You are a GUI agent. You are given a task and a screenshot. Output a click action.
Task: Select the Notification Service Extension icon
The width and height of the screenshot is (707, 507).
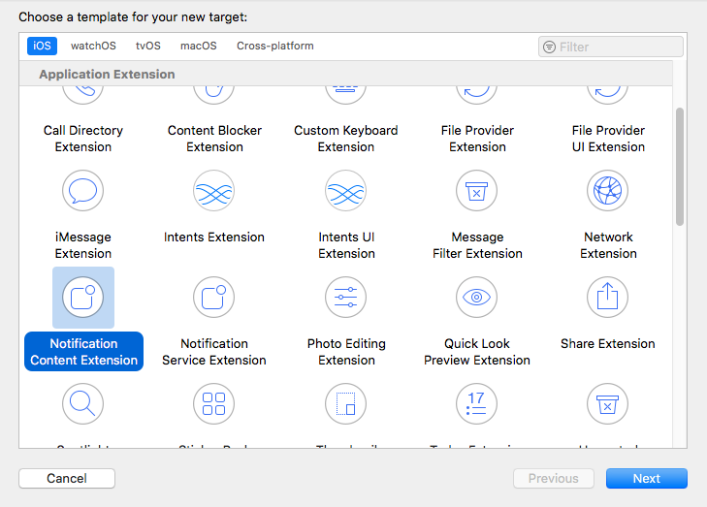pos(214,298)
